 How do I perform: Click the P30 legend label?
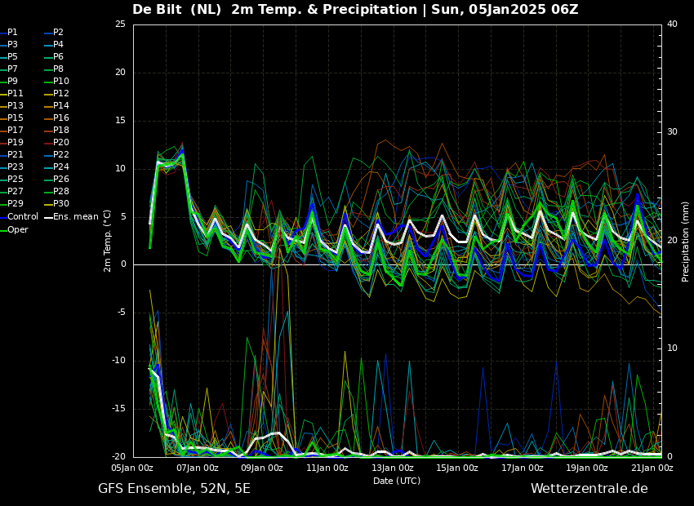pyautogui.click(x=57, y=204)
